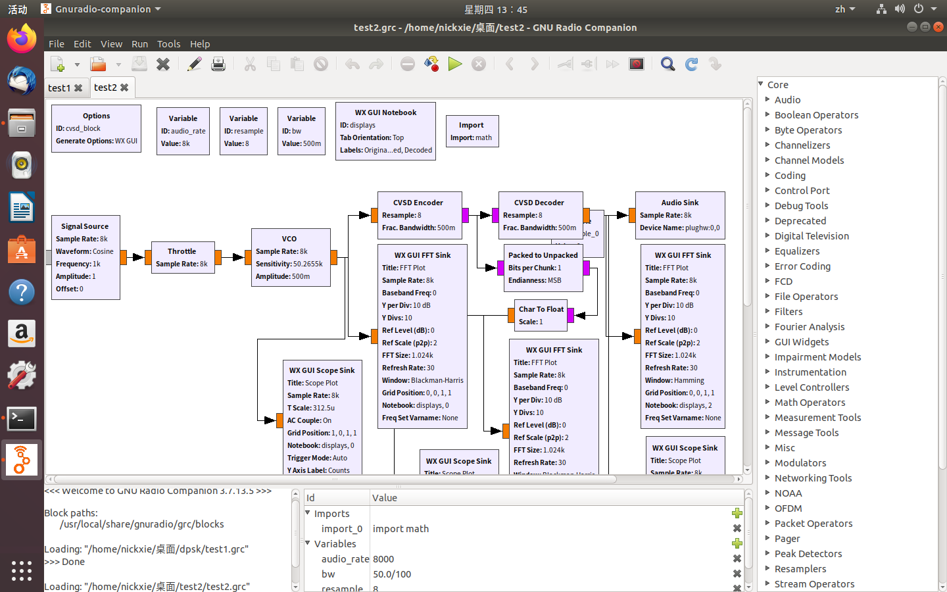The width and height of the screenshot is (947, 592).
Task: Expand the GUI Widgets category
Action: tap(767, 341)
